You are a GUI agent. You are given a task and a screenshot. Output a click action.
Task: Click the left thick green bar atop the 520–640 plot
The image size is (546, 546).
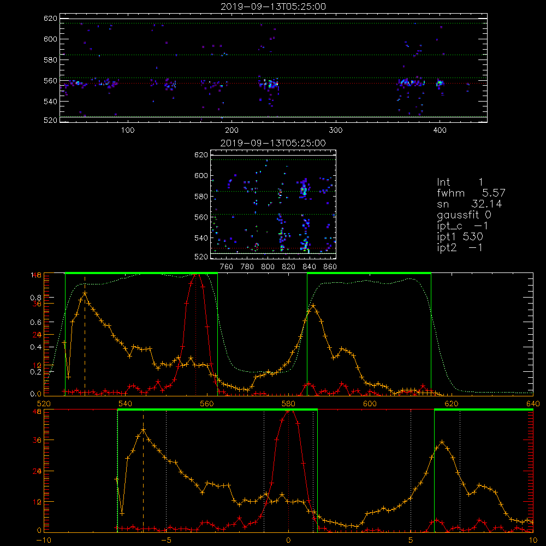141,273
